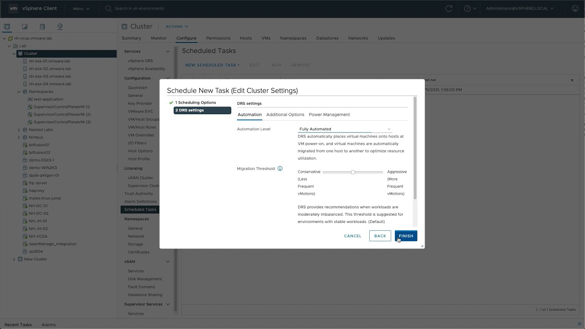Switch to Additional Options tab
This screenshot has width=585, height=329.
pyautogui.click(x=285, y=115)
